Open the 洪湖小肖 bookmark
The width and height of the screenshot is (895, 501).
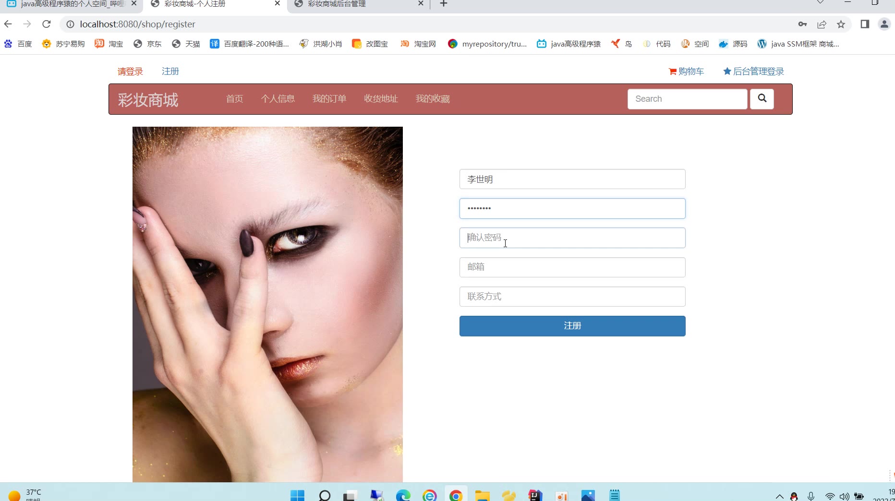point(321,44)
